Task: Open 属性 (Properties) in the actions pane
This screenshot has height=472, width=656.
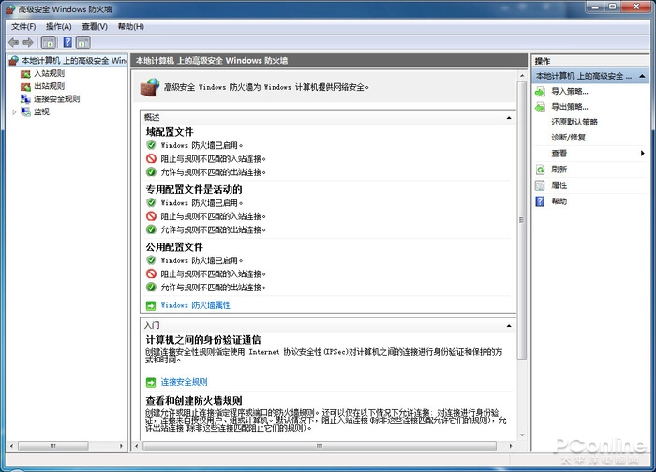Action: pyautogui.click(x=559, y=185)
